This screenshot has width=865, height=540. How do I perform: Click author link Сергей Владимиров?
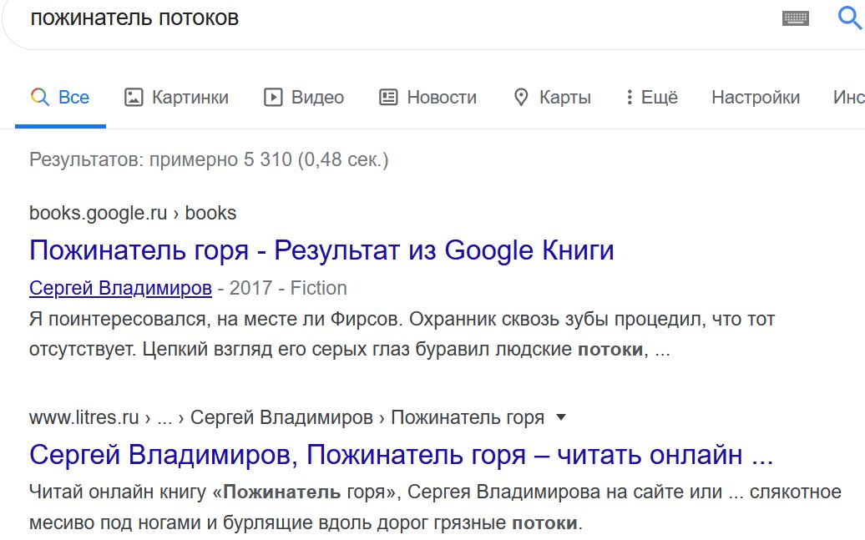click(120, 289)
